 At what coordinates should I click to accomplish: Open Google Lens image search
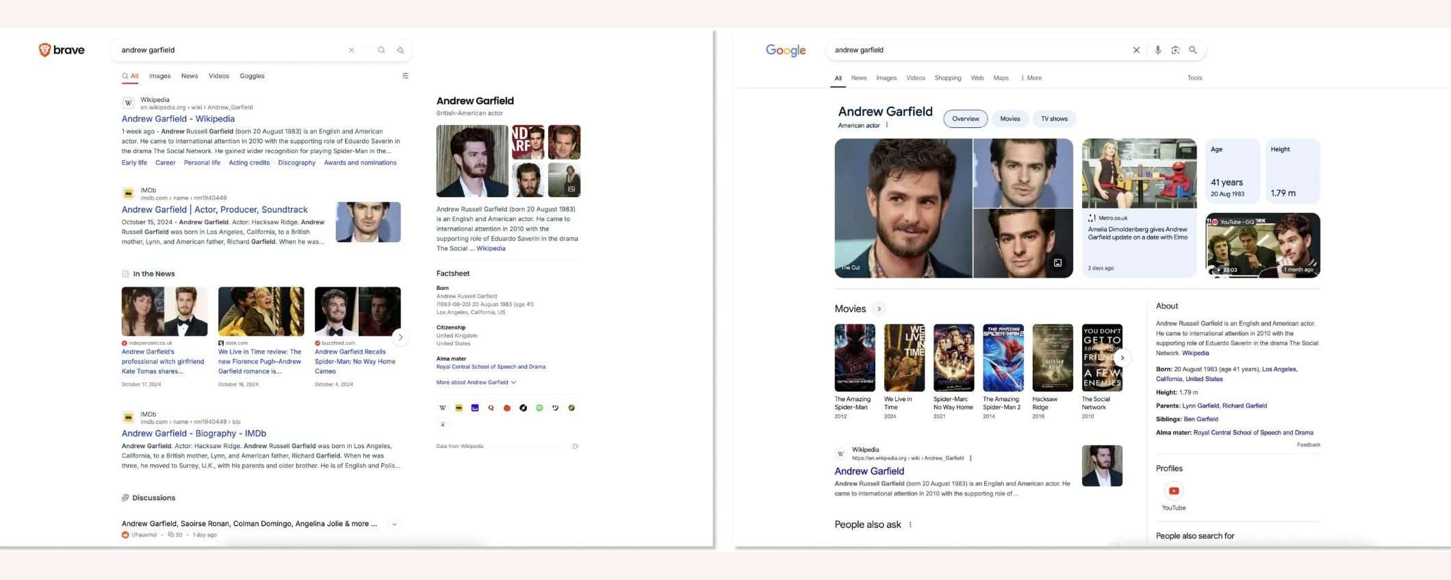pyautogui.click(x=1175, y=50)
